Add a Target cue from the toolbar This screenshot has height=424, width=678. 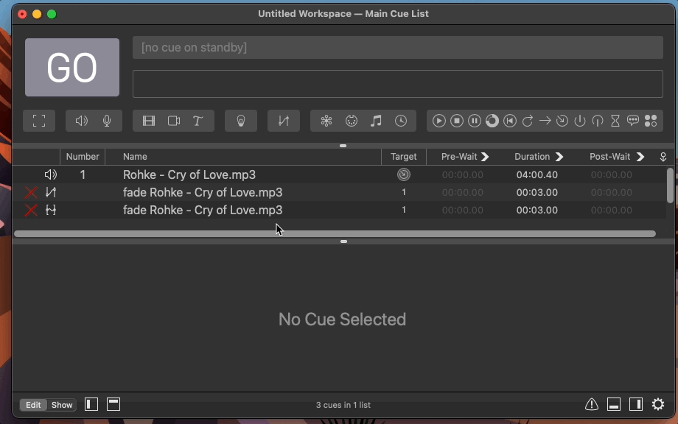tap(562, 121)
